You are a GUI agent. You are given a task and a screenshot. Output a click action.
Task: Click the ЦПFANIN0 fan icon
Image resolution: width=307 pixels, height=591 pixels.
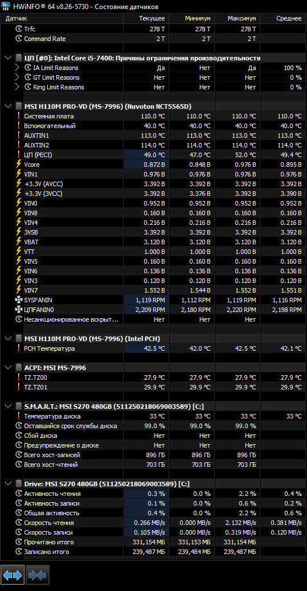pyautogui.click(x=18, y=310)
